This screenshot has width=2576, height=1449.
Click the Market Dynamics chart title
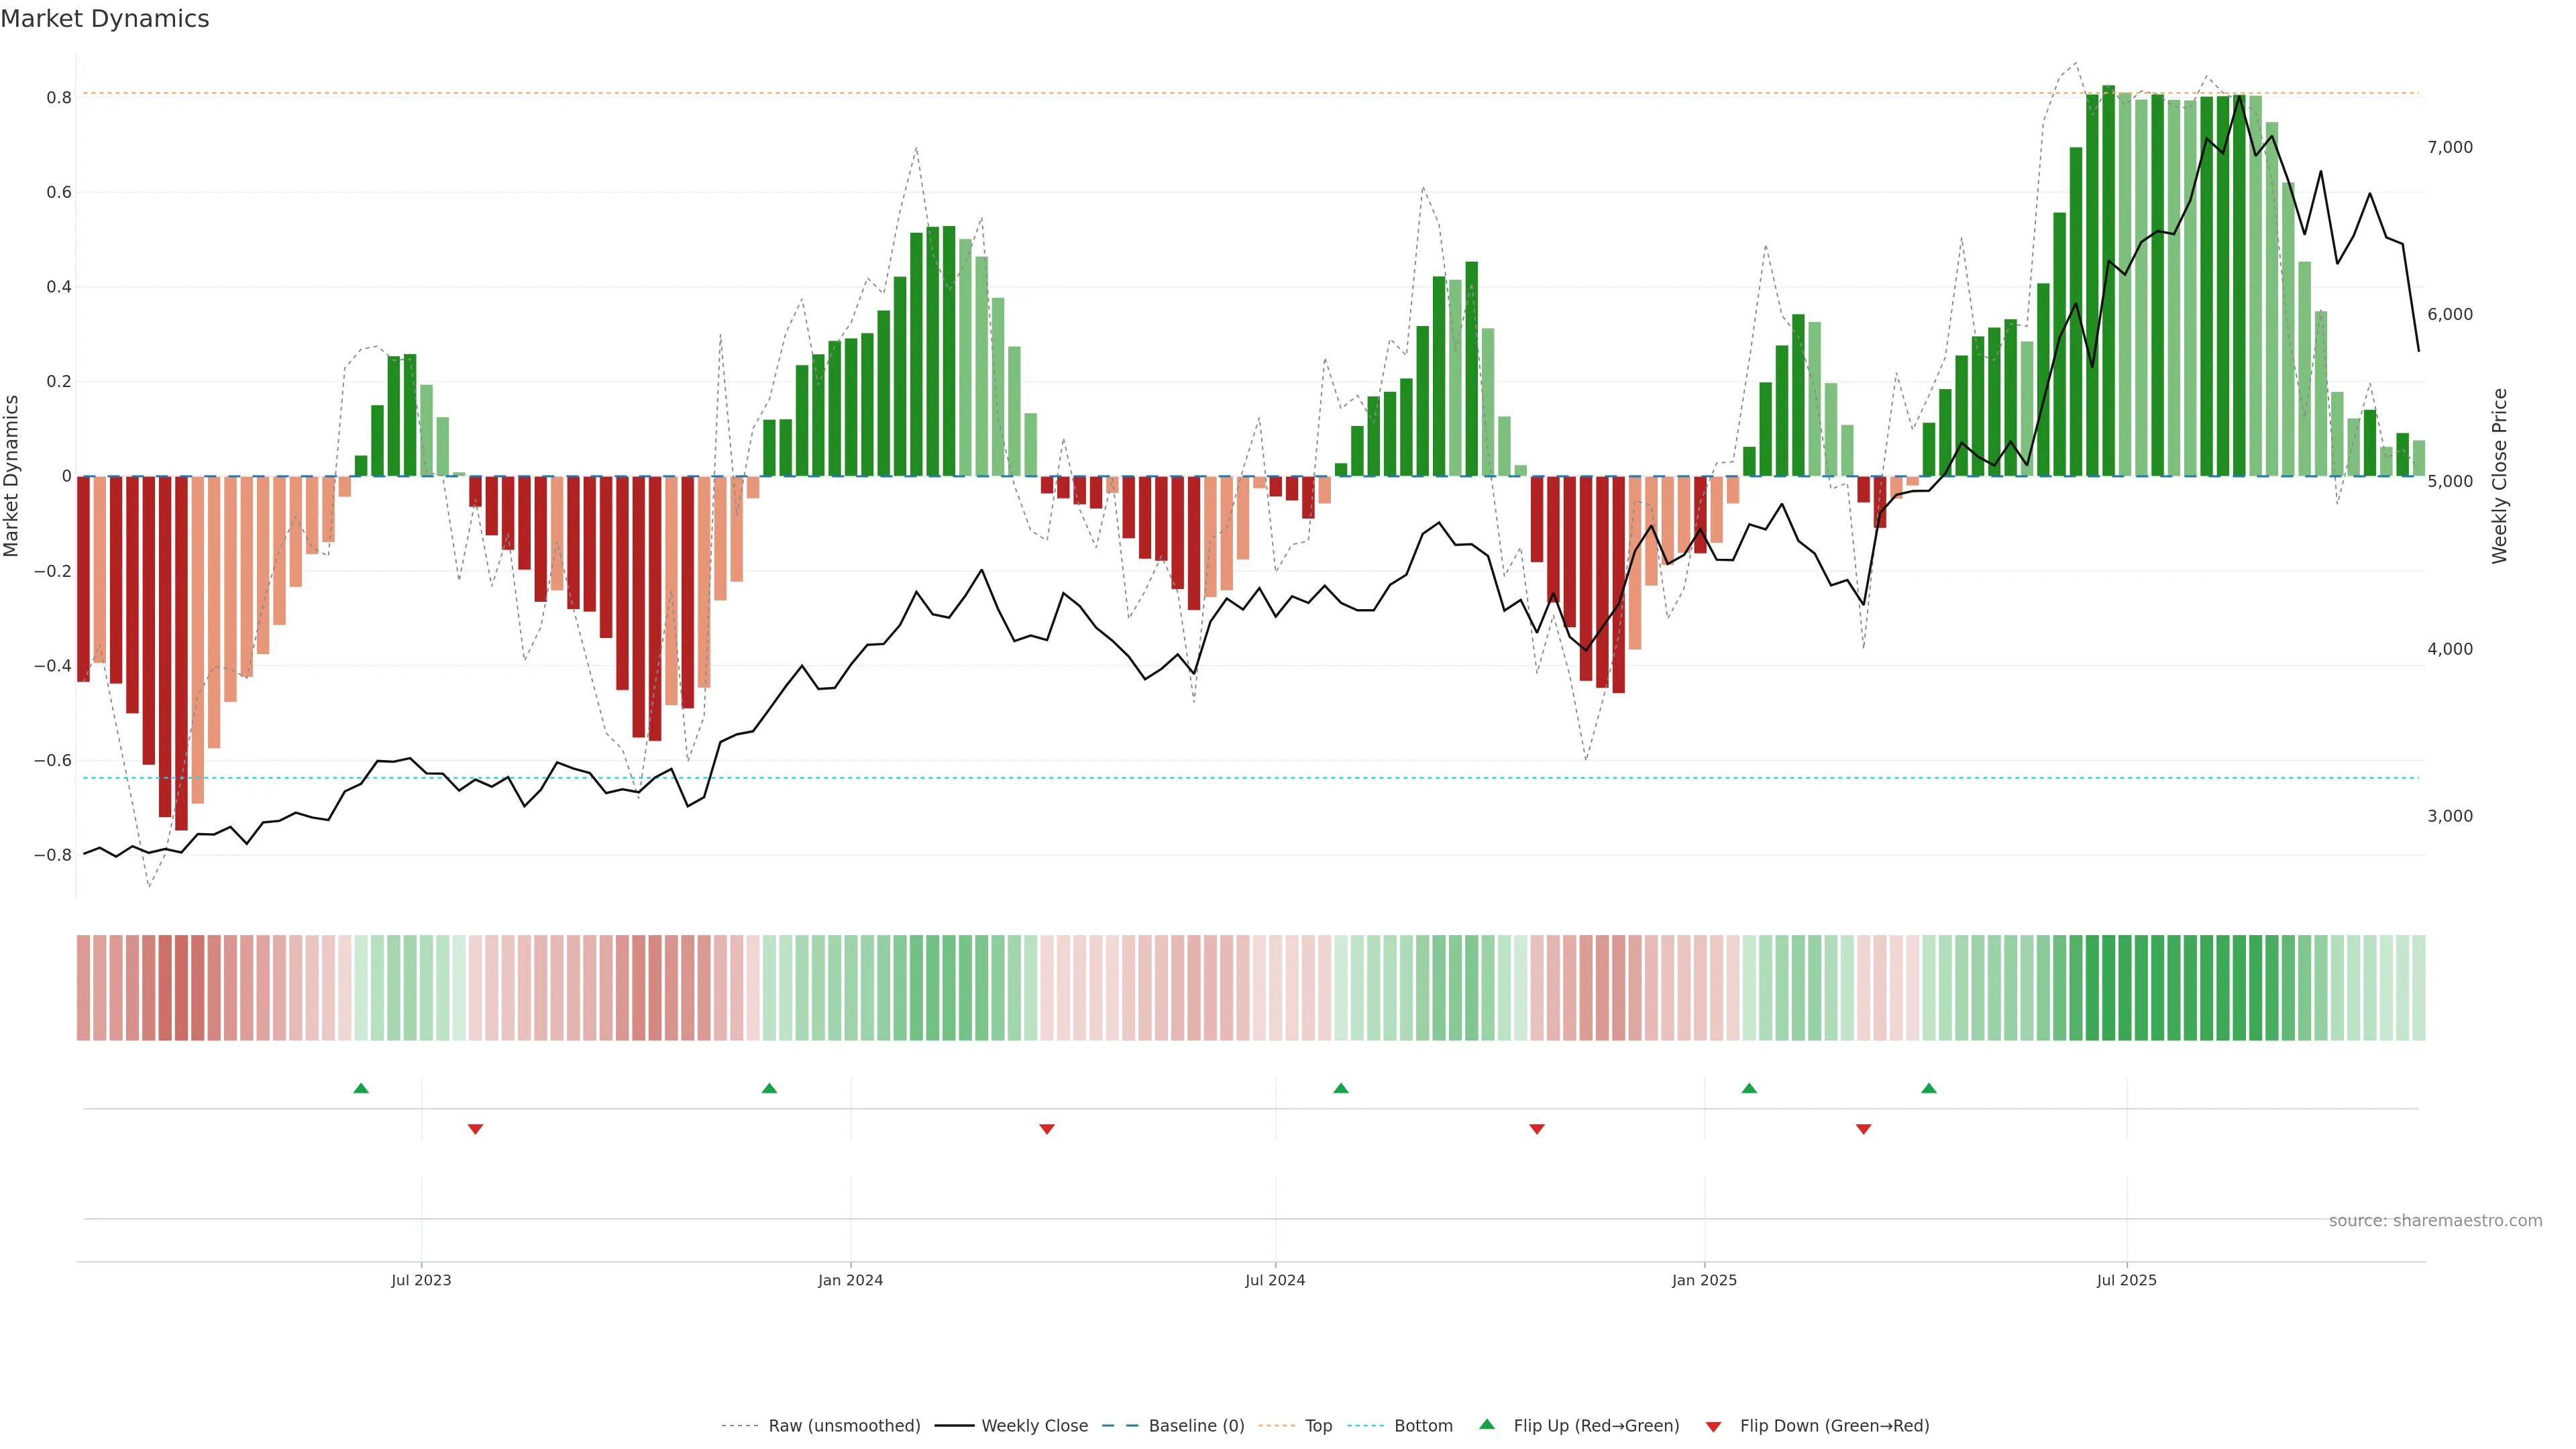point(105,19)
